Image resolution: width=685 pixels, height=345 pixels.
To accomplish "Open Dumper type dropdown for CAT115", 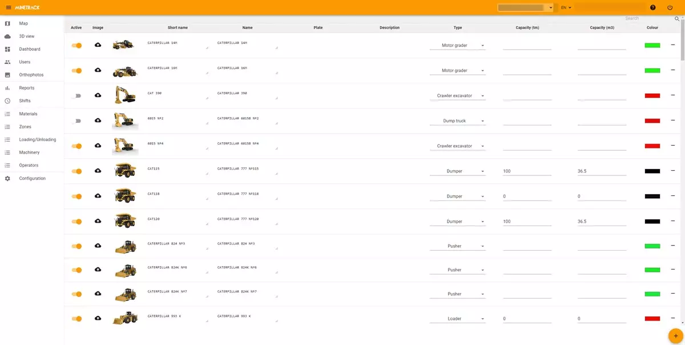I will [458, 171].
